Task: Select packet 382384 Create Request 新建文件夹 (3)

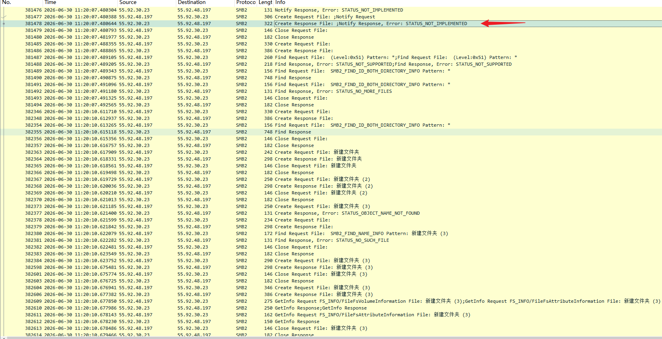Action: (331, 261)
